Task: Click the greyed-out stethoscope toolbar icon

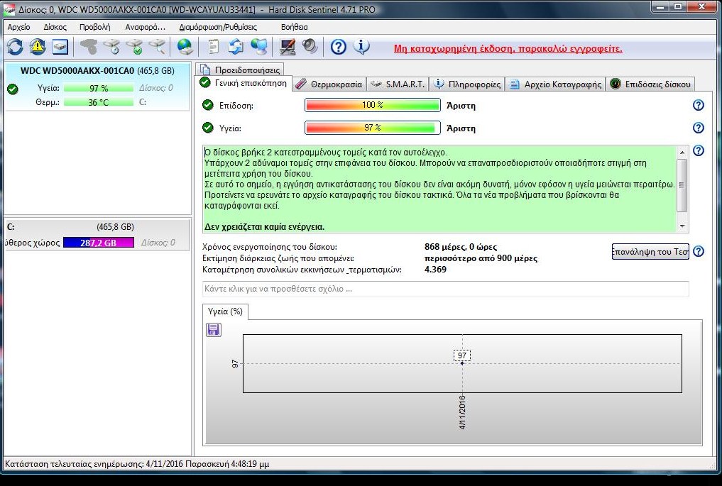Action: click(89, 47)
